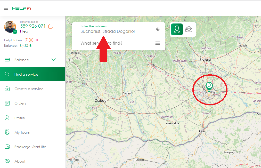Open the Profile page

20,118
